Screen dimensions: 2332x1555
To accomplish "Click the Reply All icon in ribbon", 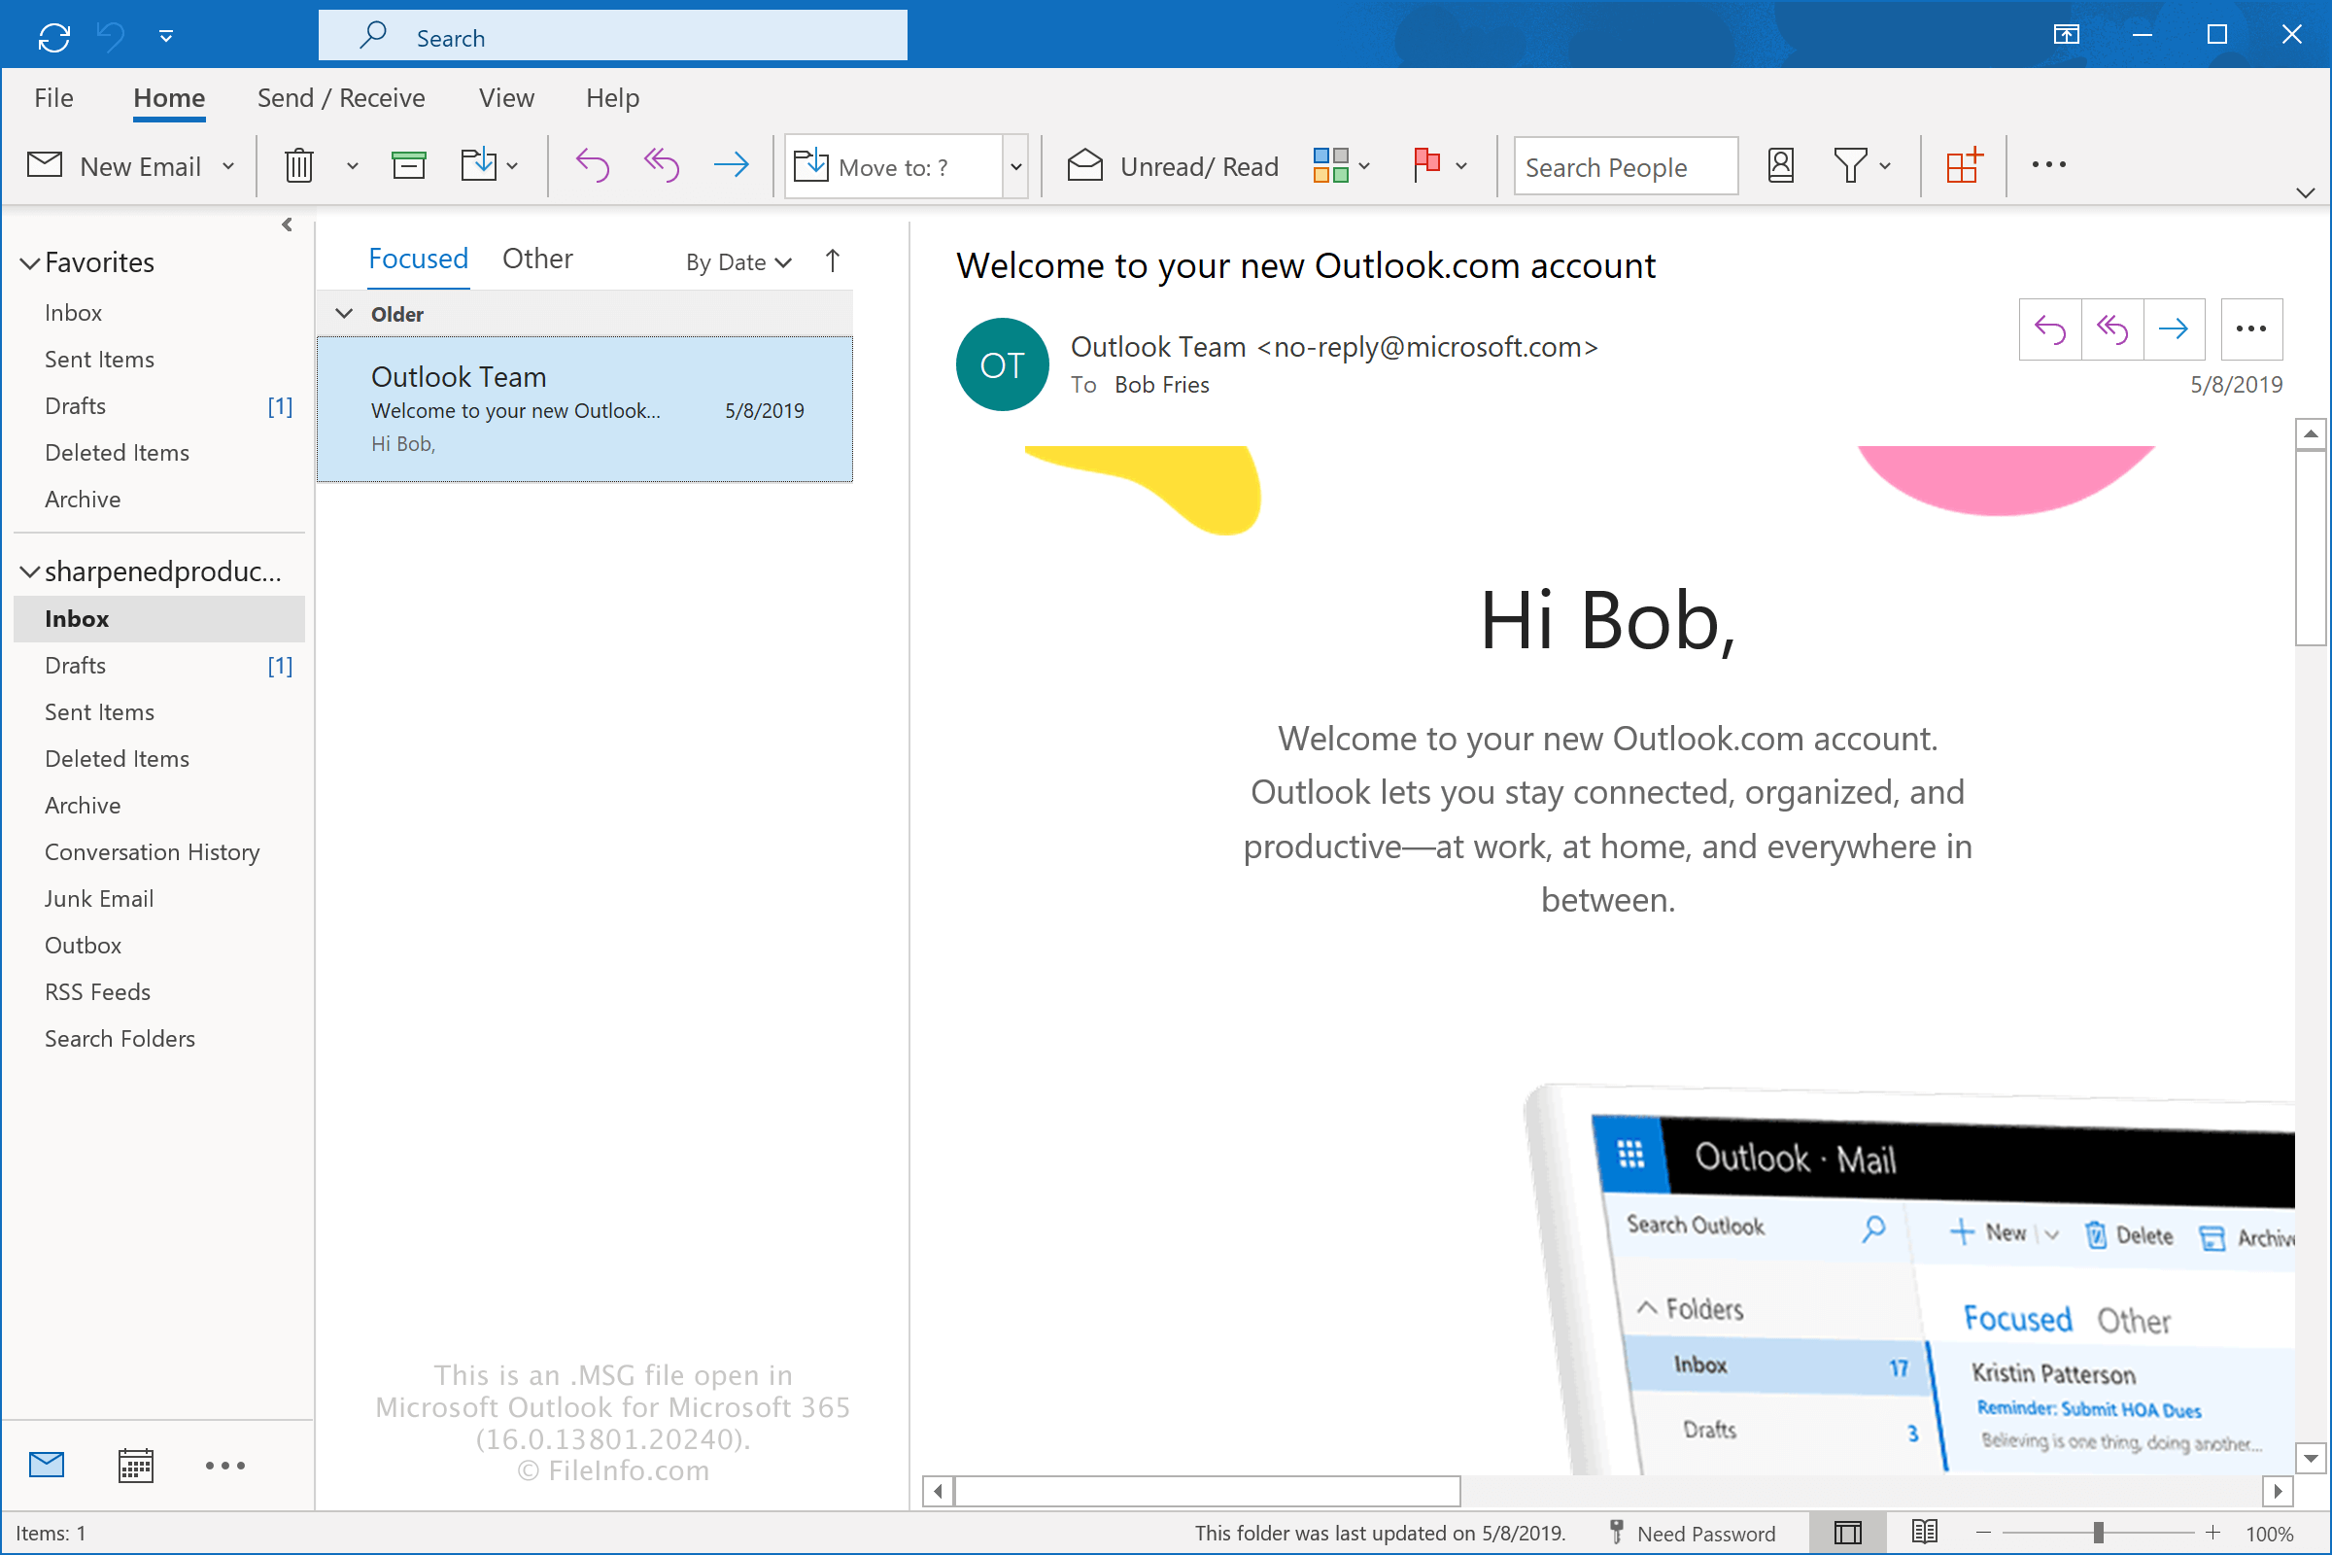I will tap(662, 165).
